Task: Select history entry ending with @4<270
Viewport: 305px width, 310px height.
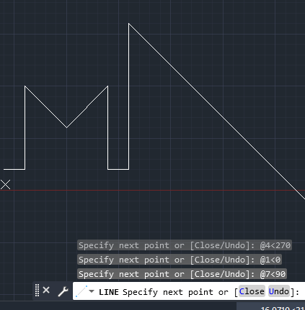Action: [185, 245]
